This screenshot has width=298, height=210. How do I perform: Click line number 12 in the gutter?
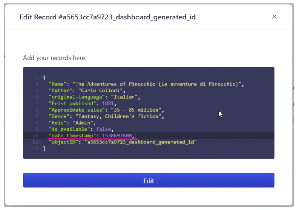35,148
